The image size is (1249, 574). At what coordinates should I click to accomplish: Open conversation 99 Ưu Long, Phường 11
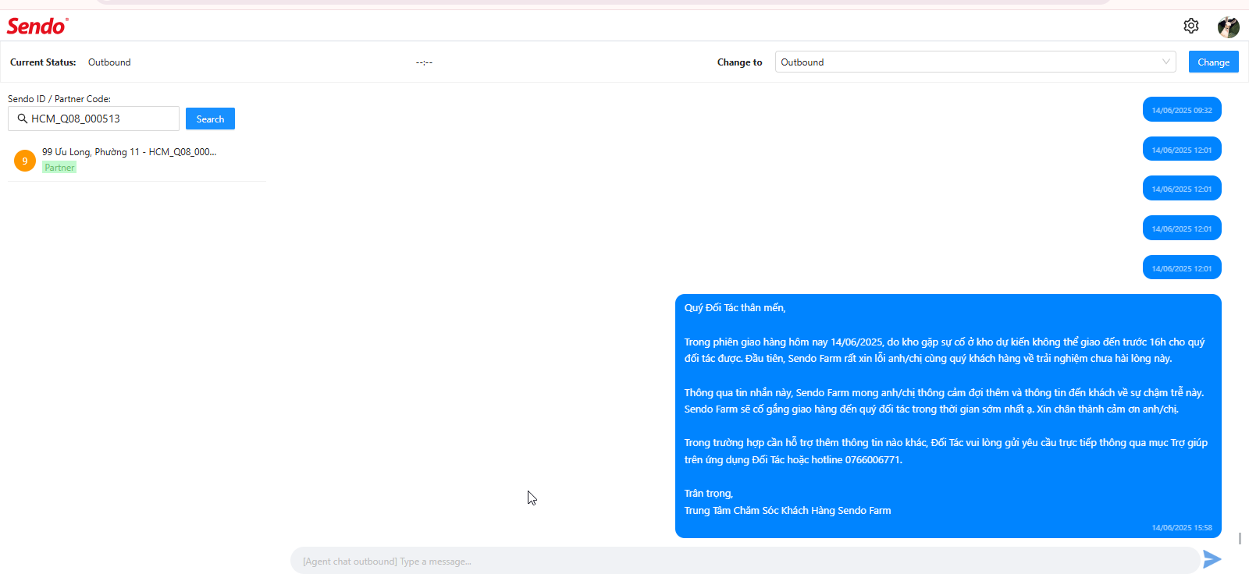[137, 160]
